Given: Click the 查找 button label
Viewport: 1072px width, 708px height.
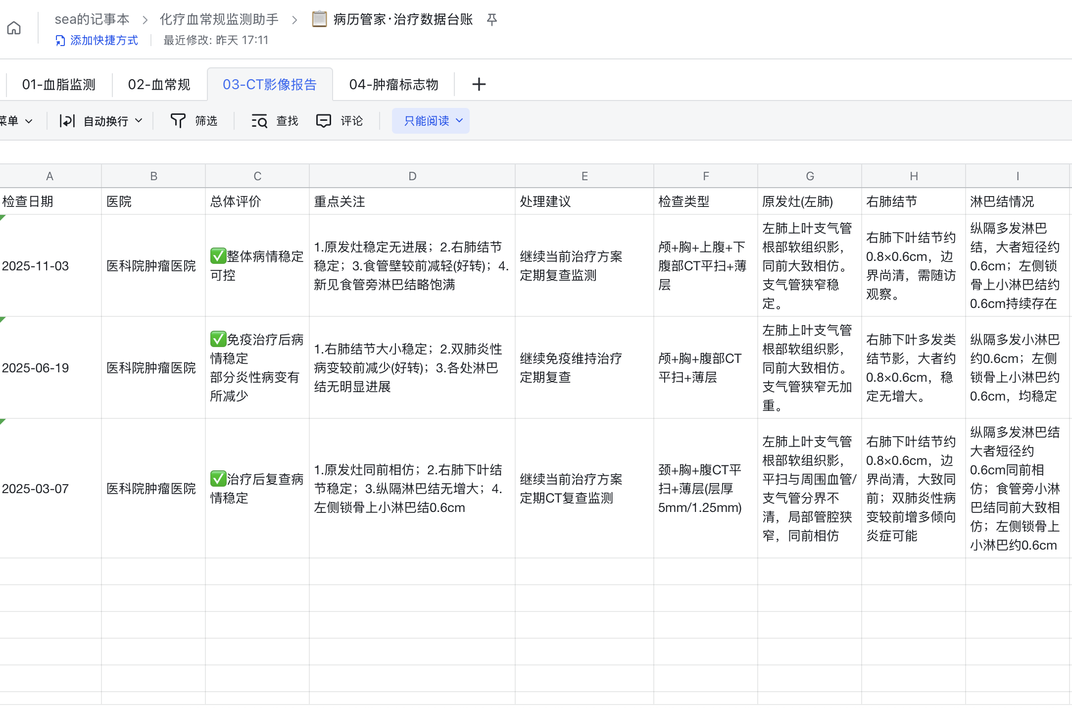Looking at the screenshot, I should [287, 121].
